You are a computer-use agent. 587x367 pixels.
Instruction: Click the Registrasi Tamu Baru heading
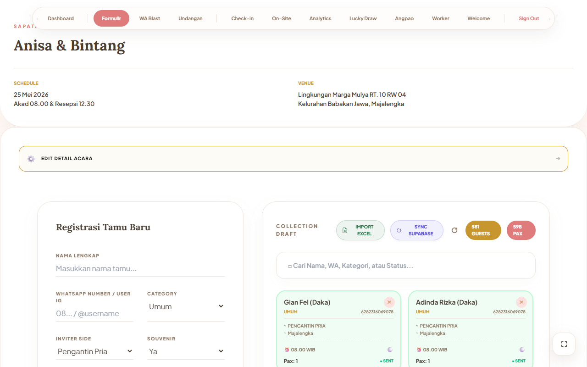coord(103,227)
